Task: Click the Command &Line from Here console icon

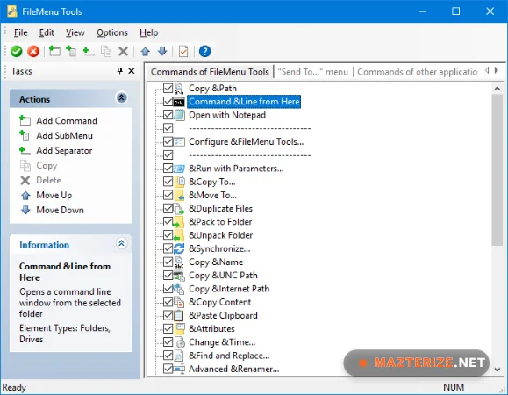Action: 179,102
